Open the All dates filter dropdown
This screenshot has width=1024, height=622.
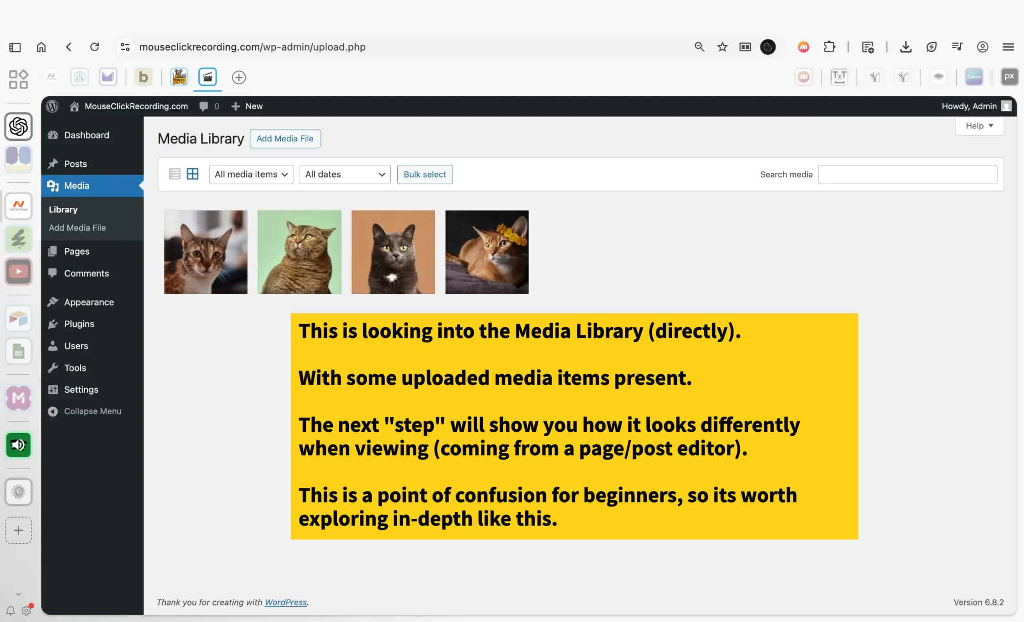[x=344, y=174]
